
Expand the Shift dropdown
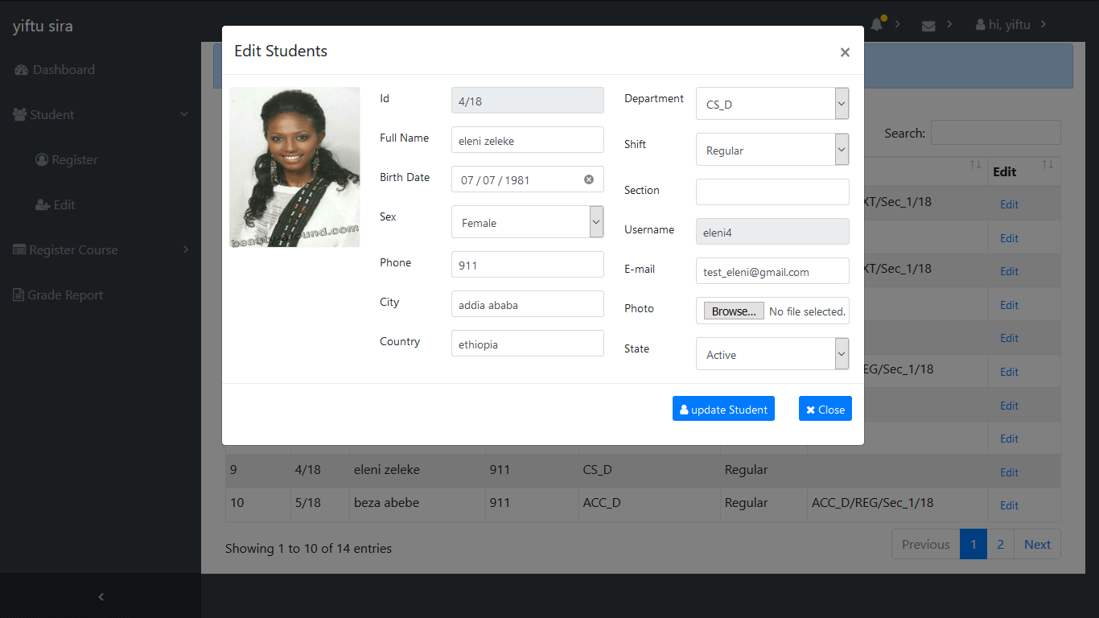click(772, 150)
